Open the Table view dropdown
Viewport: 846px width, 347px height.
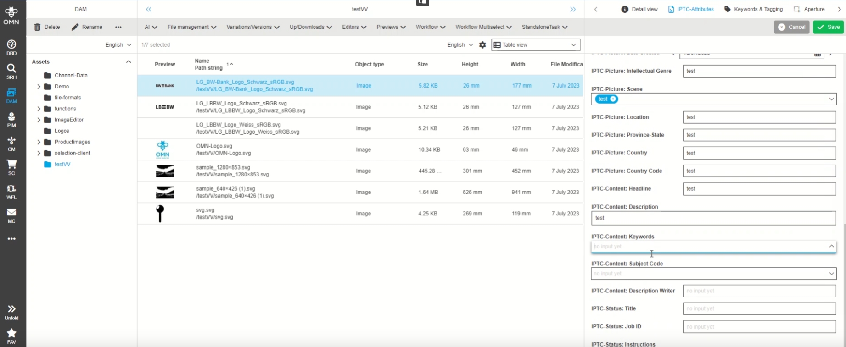click(536, 45)
